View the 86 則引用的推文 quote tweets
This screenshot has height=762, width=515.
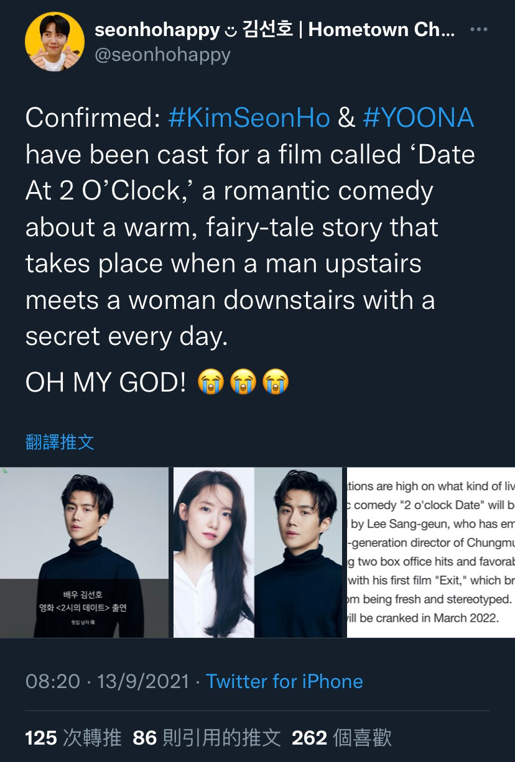(207, 738)
